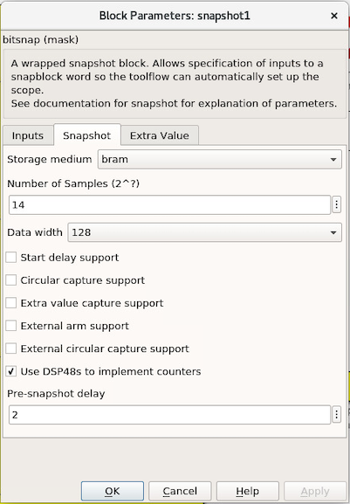Enable External arm support checkbox
Viewport: 350px width, 504px height.
[x=11, y=326]
